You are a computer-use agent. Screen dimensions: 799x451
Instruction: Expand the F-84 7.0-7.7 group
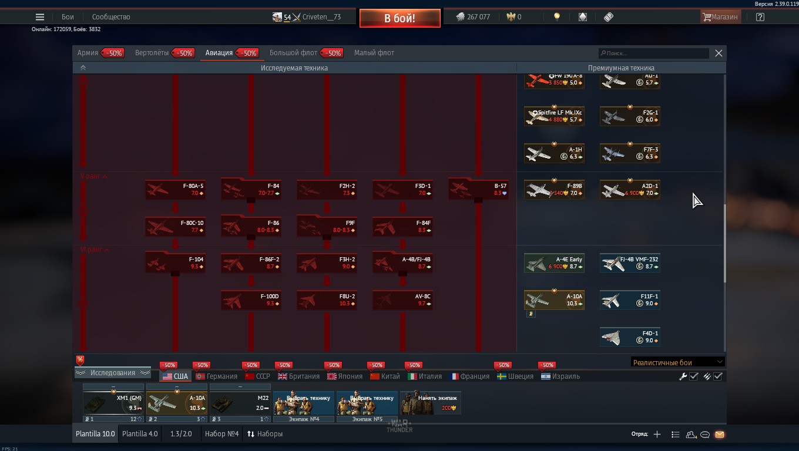tap(251, 190)
